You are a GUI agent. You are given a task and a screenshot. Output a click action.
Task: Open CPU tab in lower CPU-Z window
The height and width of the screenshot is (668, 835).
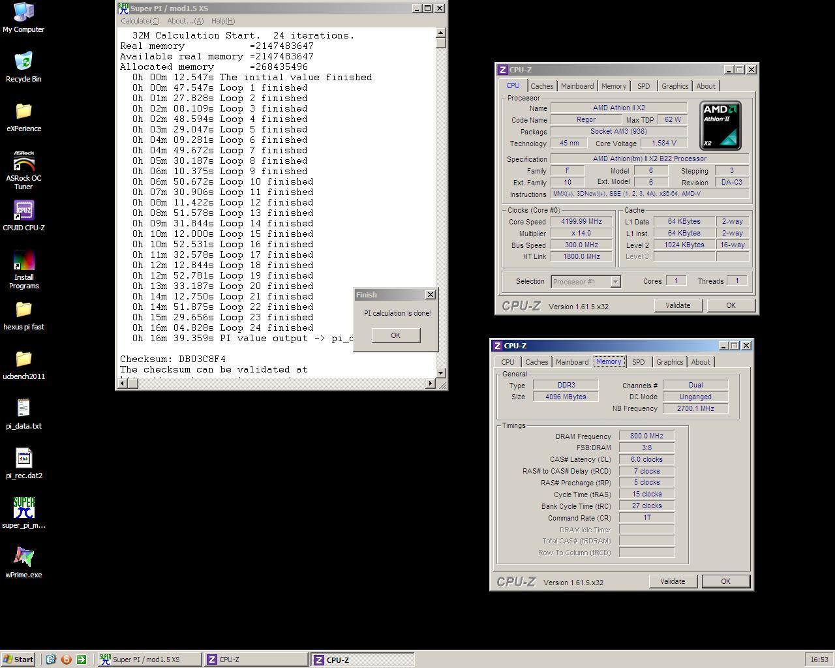[508, 362]
